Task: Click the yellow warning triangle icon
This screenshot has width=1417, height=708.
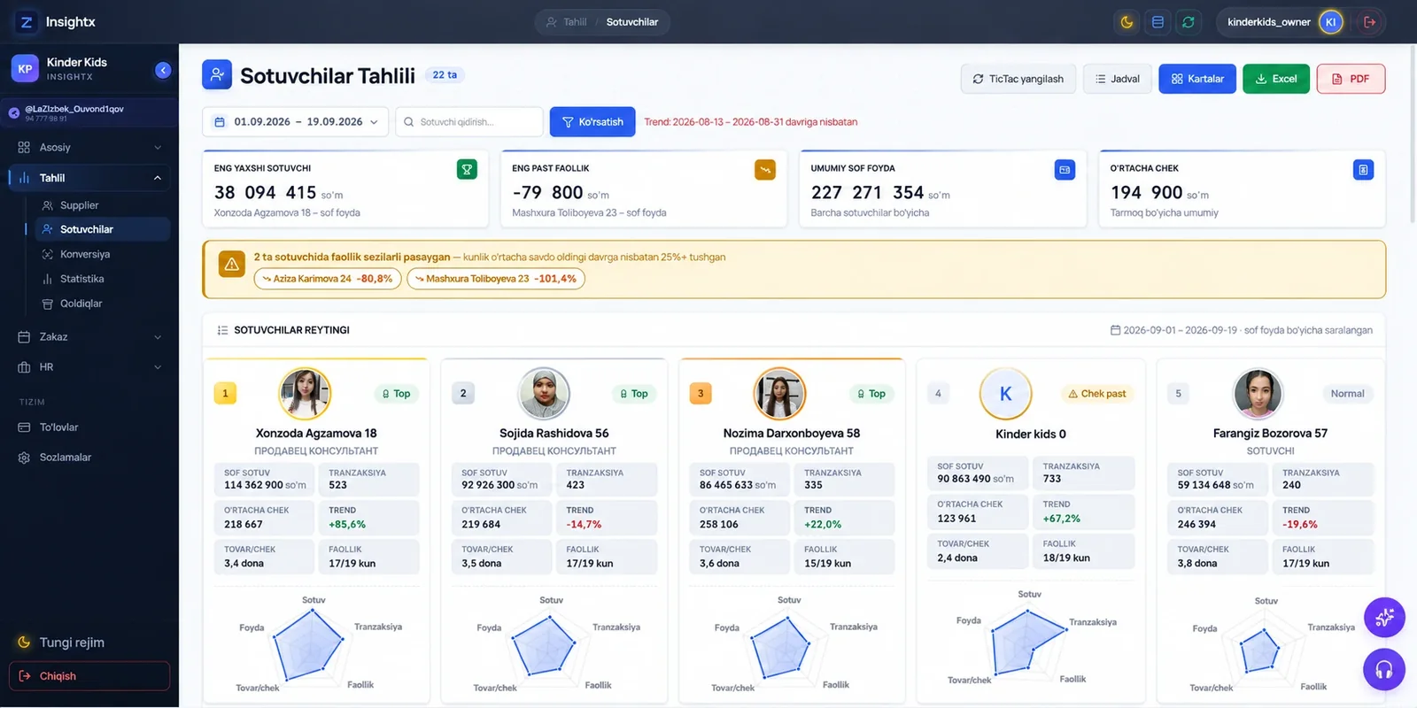Action: click(232, 264)
